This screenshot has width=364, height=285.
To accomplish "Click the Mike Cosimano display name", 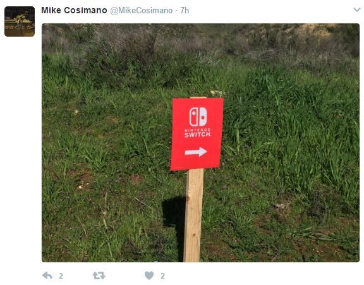I will pos(74,11).
